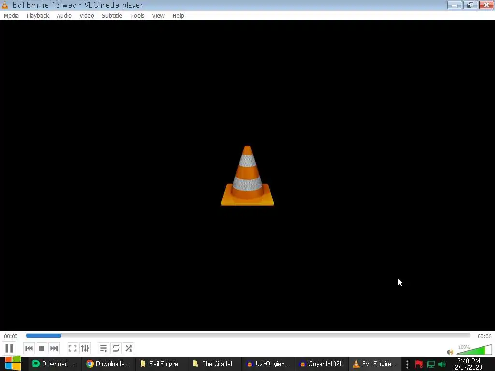Open the network monitor tray icon
Screen dimensions: 495x371
pos(431,364)
